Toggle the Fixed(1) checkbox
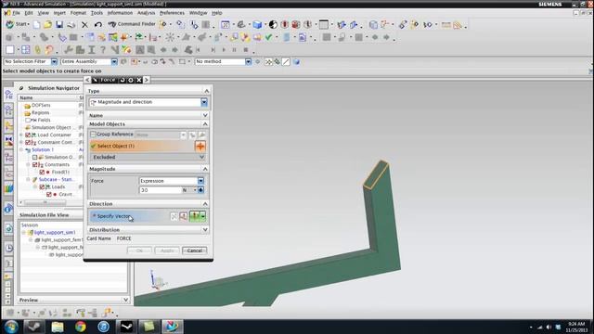The width and height of the screenshot is (594, 334). tap(42, 172)
